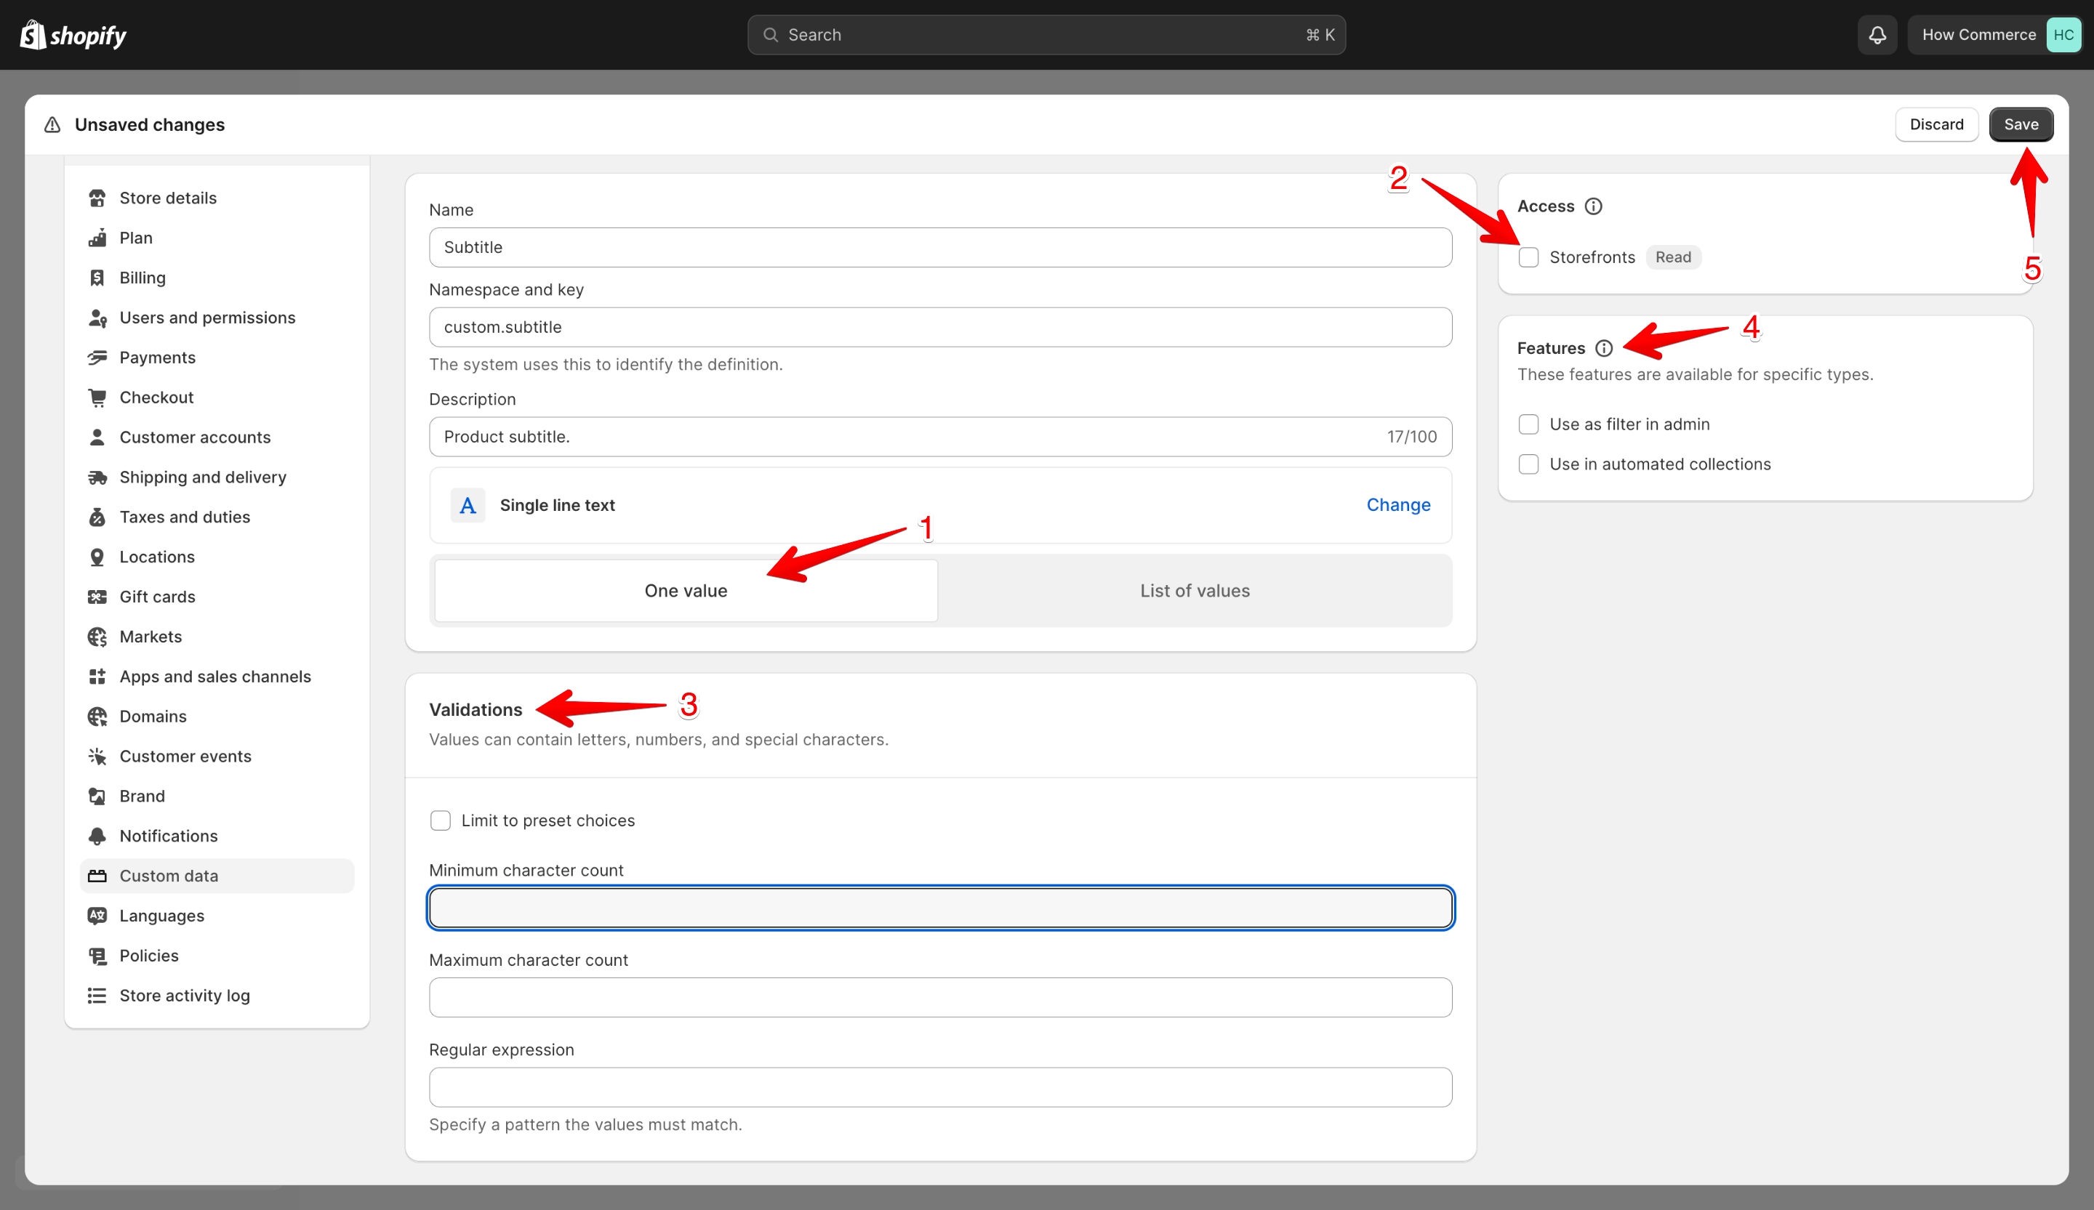Click the Shopify logo
This screenshot has width=2094, height=1210.
point(73,35)
